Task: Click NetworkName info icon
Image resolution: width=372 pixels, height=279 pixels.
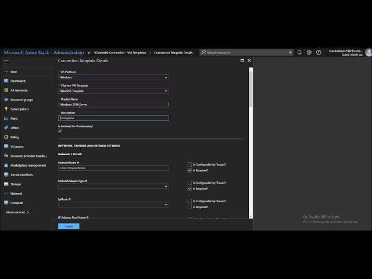Action: tap(78, 163)
